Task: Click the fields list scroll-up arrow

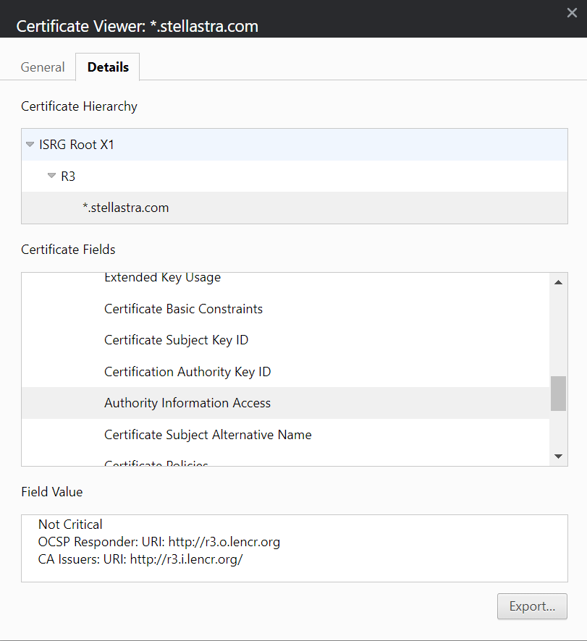Action: (558, 282)
